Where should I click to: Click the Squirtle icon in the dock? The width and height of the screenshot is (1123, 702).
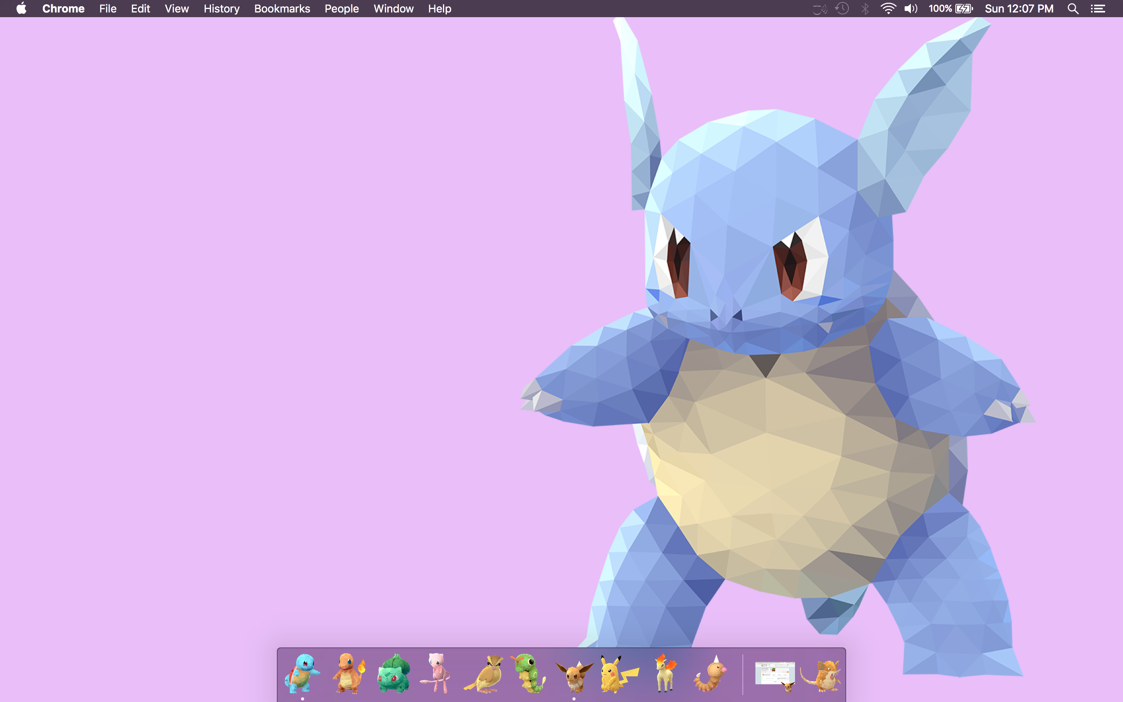click(x=302, y=673)
